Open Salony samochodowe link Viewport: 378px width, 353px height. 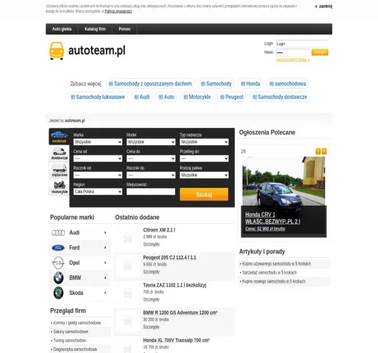pos(71,332)
